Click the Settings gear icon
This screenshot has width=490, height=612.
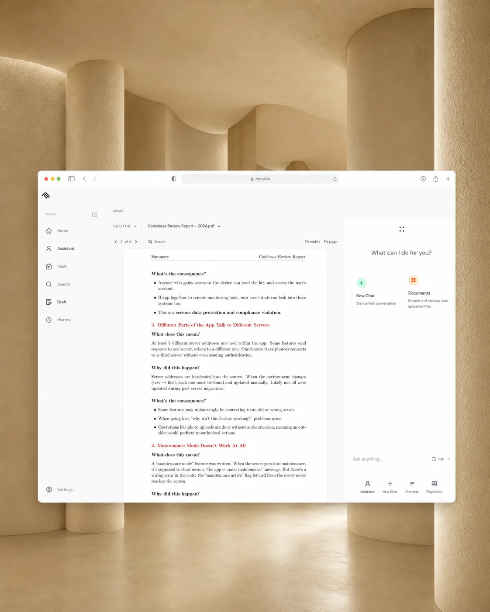pyautogui.click(x=49, y=489)
